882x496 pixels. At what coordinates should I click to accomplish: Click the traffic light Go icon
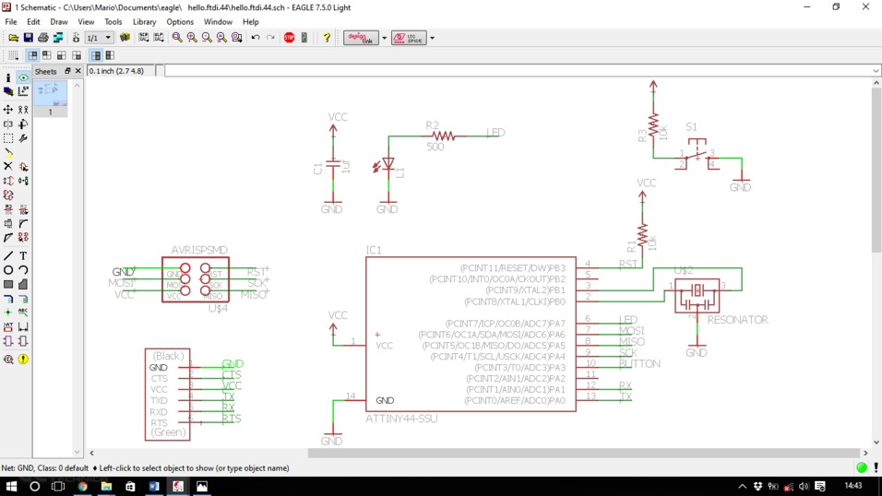tap(304, 38)
